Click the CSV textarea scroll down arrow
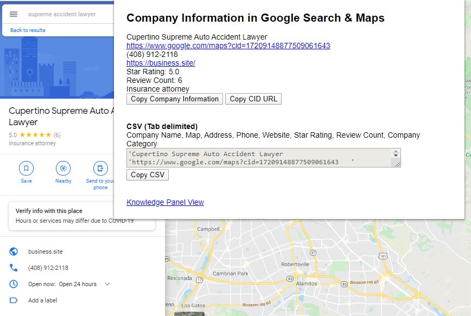The height and width of the screenshot is (316, 471). [x=396, y=156]
